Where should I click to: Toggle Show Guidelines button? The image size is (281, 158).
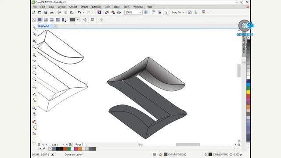tap(166, 12)
